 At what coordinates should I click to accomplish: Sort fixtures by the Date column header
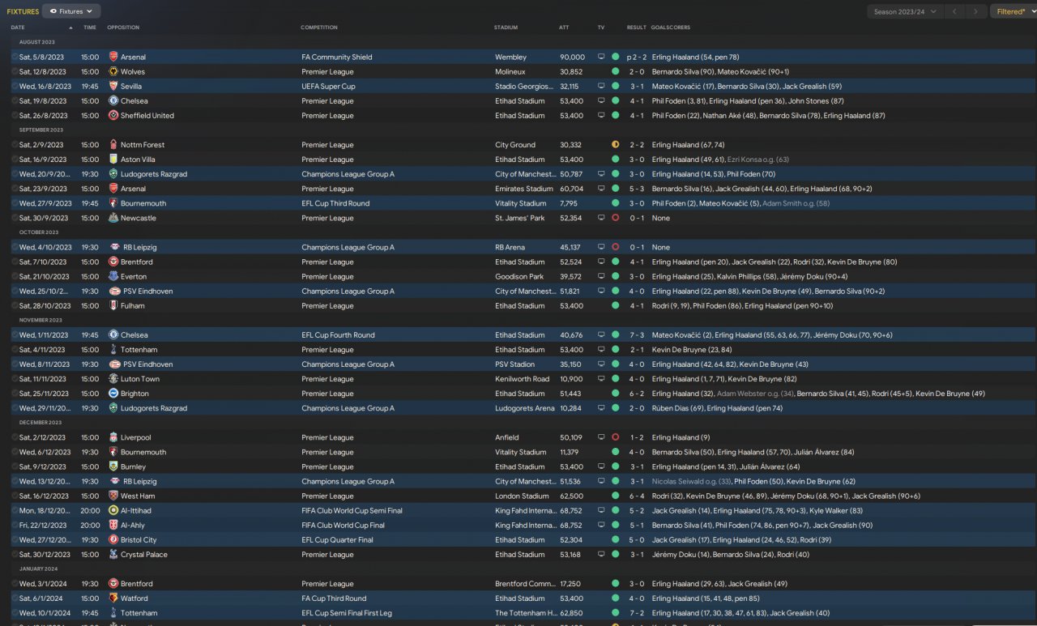tap(18, 28)
